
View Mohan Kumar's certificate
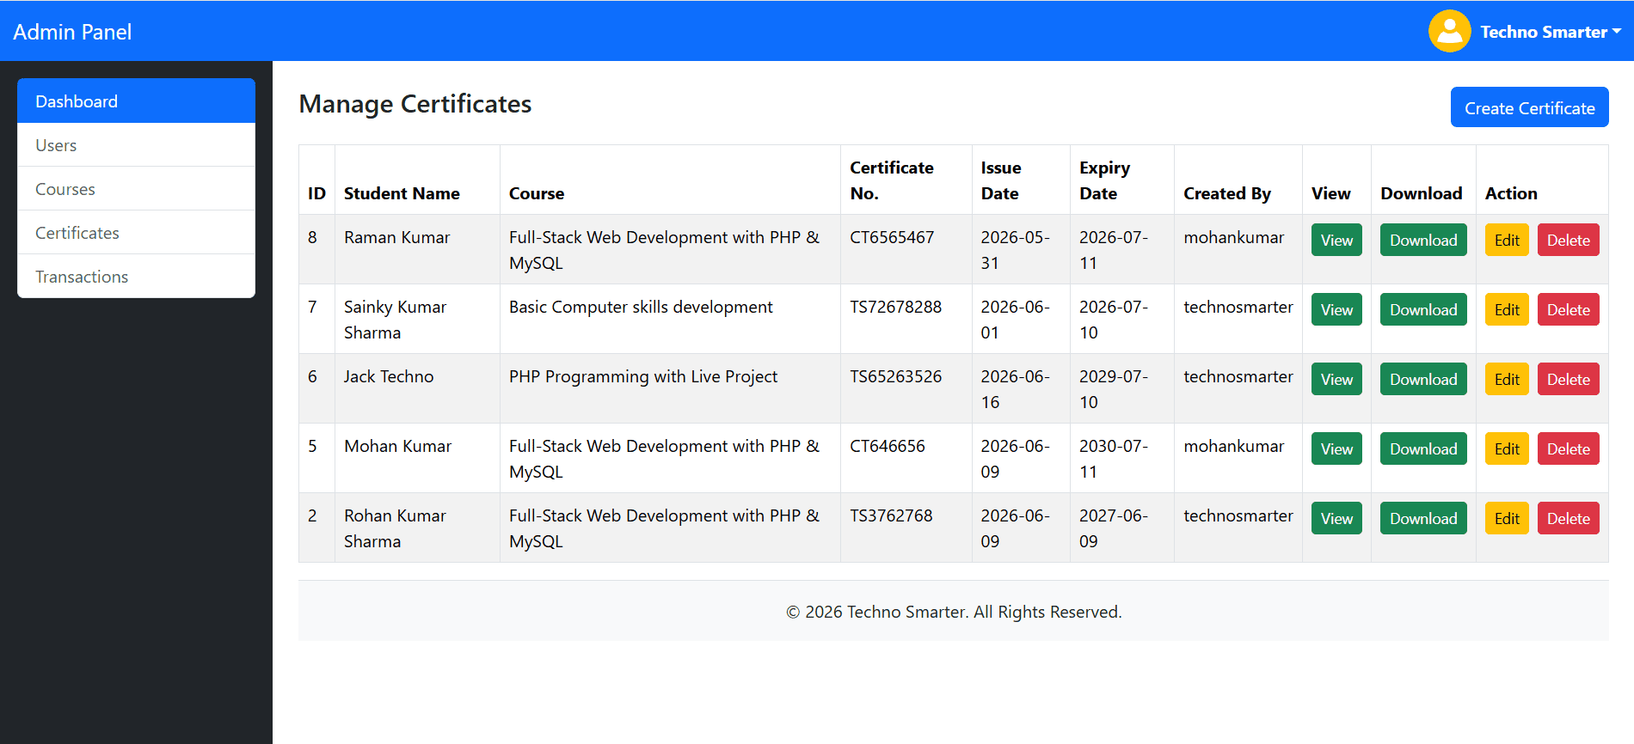1336,449
